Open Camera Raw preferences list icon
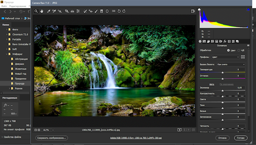The height and width of the screenshot is (145, 256). pos(114,11)
